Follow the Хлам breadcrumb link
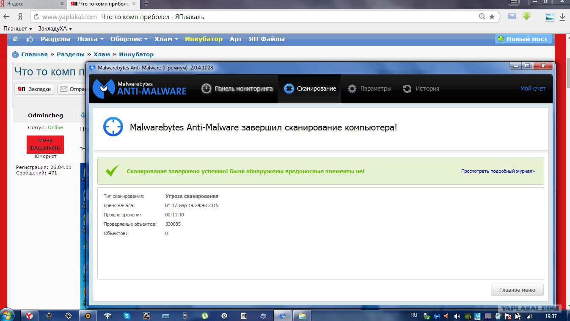570x321 pixels. coord(102,54)
